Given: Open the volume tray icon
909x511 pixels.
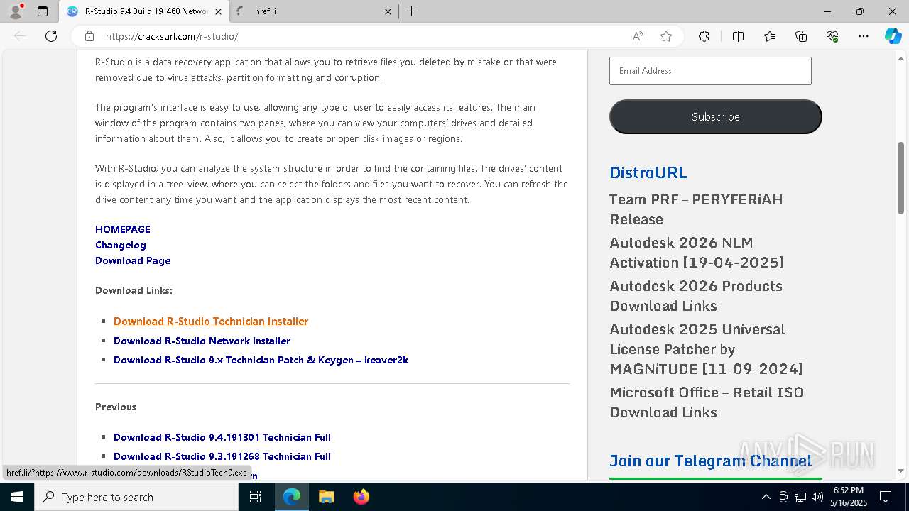Looking at the screenshot, I should pyautogui.click(x=817, y=497).
